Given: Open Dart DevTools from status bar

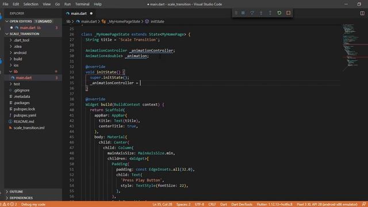Looking at the screenshot, I should pyautogui.click(x=241, y=205).
